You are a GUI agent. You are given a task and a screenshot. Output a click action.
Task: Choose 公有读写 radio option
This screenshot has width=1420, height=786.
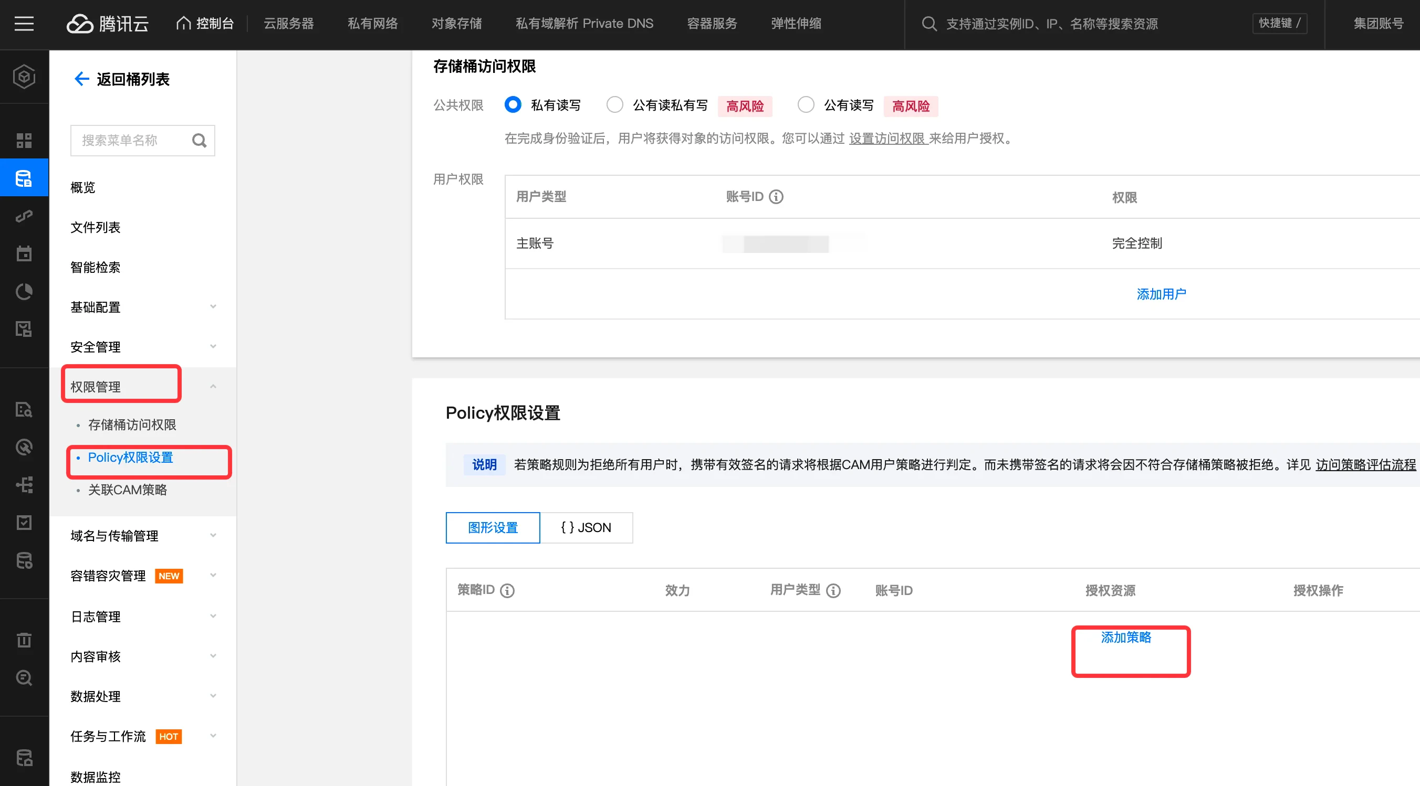point(806,104)
